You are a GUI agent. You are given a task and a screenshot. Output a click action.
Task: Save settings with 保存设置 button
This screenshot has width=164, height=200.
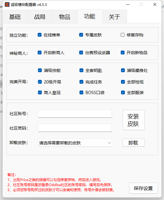coord(144,188)
